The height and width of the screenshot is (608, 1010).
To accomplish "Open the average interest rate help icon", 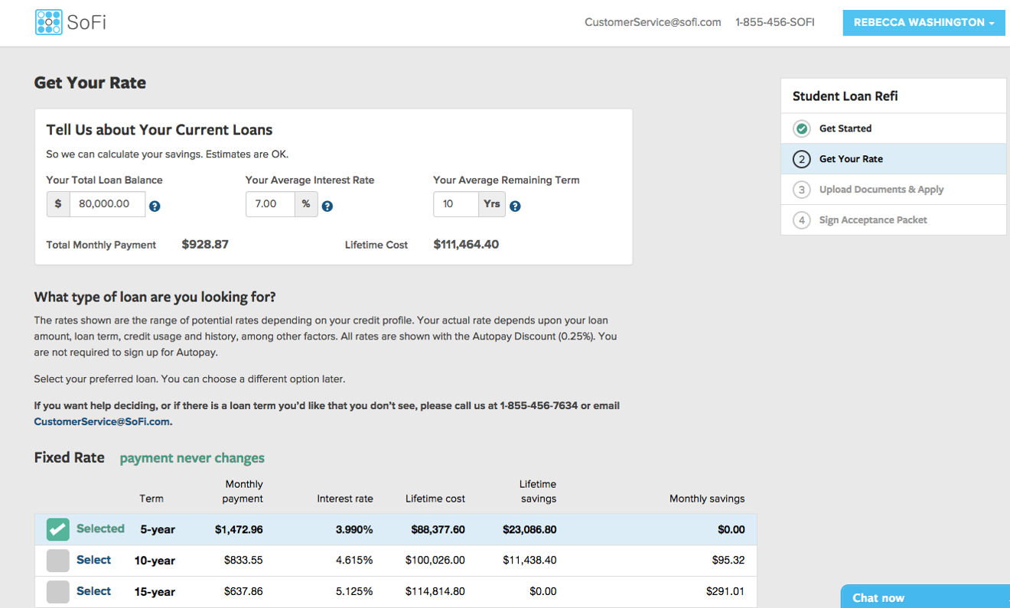I will [327, 206].
